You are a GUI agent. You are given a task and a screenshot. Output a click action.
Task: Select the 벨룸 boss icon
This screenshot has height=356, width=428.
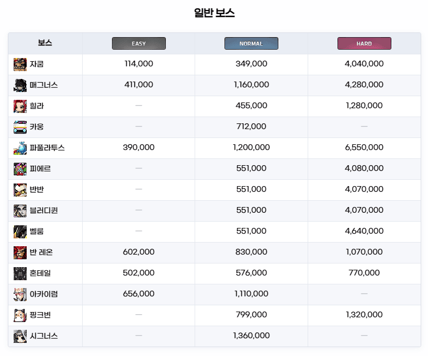(20, 232)
